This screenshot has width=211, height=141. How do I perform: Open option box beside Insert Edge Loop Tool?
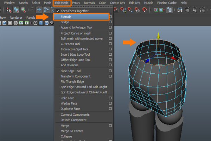click(110, 55)
